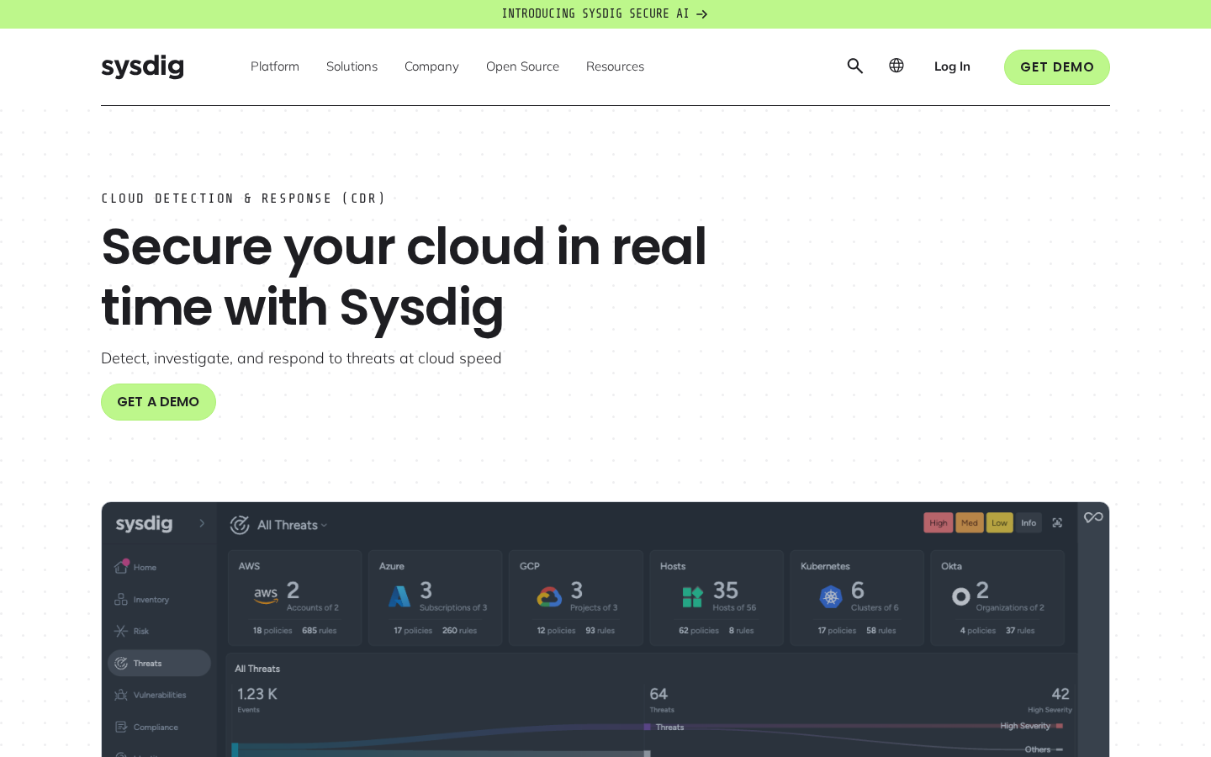Open the Sysdig Secure AI announcement banner

click(605, 13)
